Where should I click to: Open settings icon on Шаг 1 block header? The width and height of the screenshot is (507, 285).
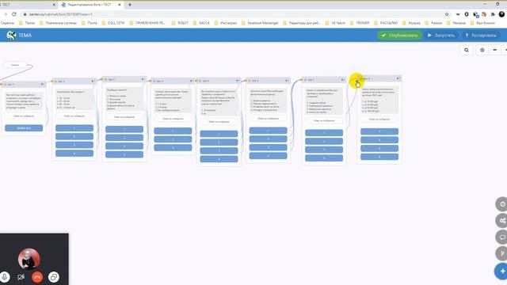(42, 85)
